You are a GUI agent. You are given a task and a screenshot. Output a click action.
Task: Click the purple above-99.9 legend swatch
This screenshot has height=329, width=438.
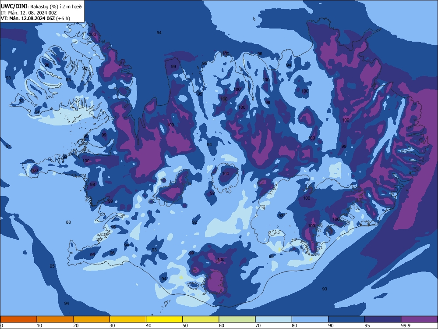click(x=419, y=319)
